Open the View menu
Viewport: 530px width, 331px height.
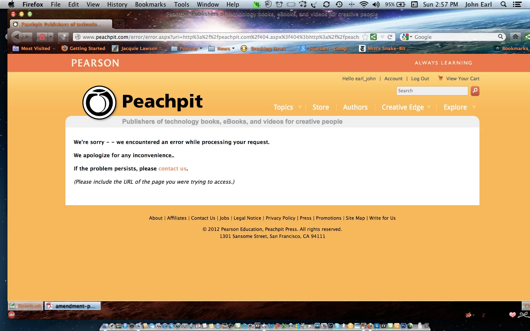coord(93,5)
